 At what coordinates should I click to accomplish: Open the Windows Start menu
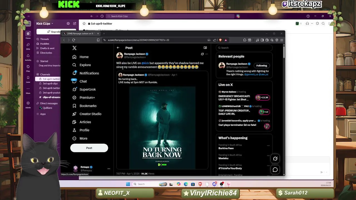[128, 184]
